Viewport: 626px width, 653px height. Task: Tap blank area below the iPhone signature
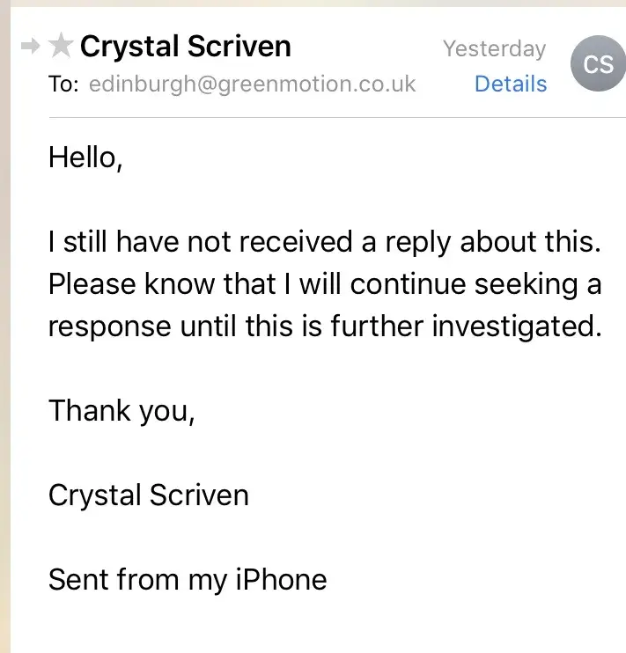pyautogui.click(x=317, y=627)
